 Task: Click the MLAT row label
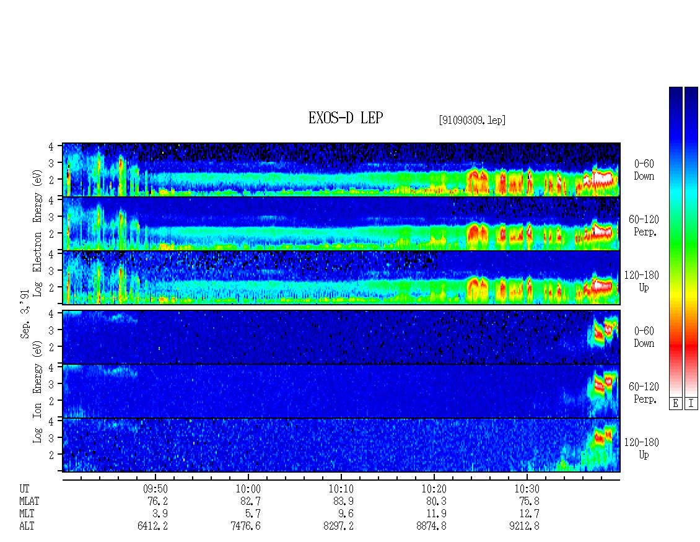click(x=29, y=501)
